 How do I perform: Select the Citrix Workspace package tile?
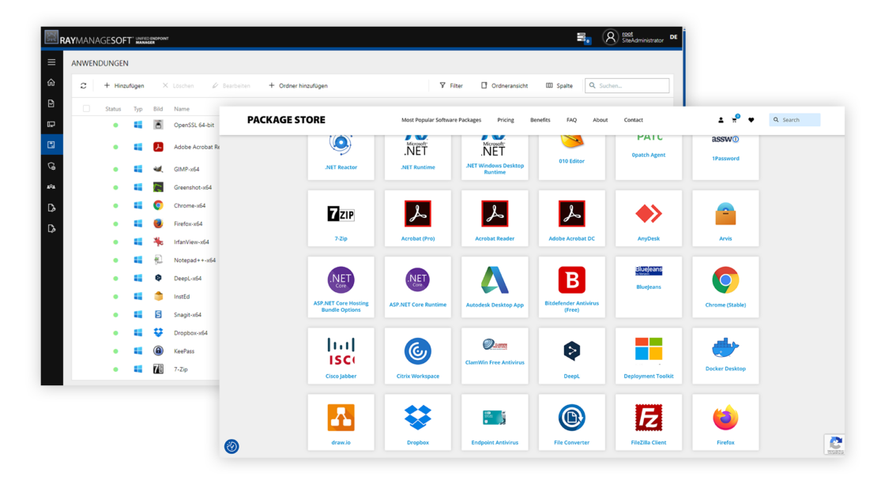417,355
